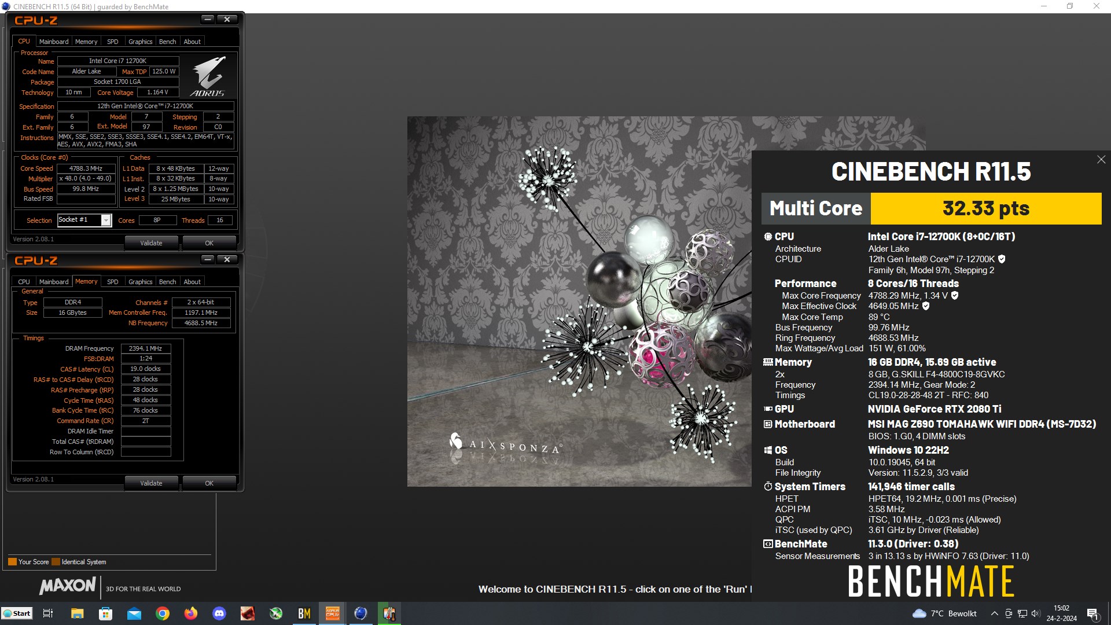Open network status tray icon
This screenshot has width=1111, height=625.
coord(1022,613)
